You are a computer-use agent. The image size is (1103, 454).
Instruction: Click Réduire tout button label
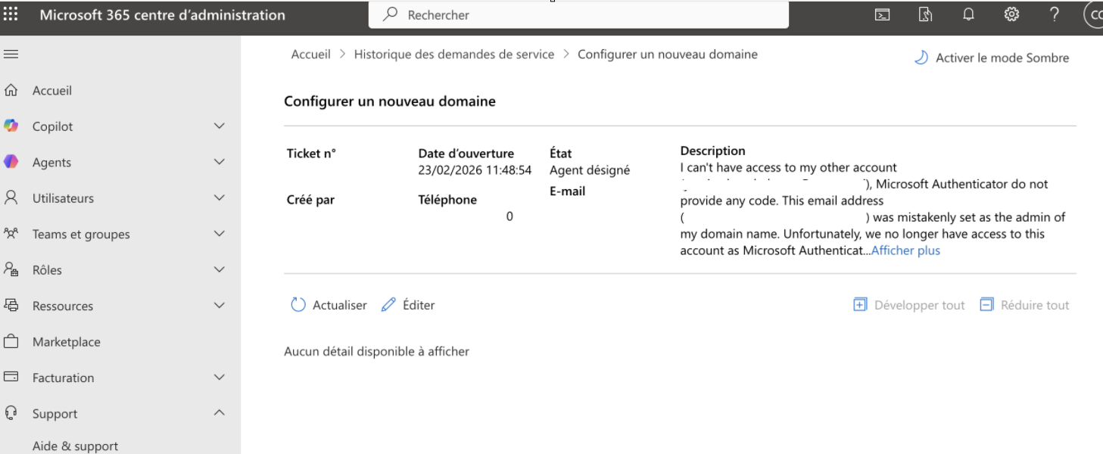click(x=1035, y=305)
